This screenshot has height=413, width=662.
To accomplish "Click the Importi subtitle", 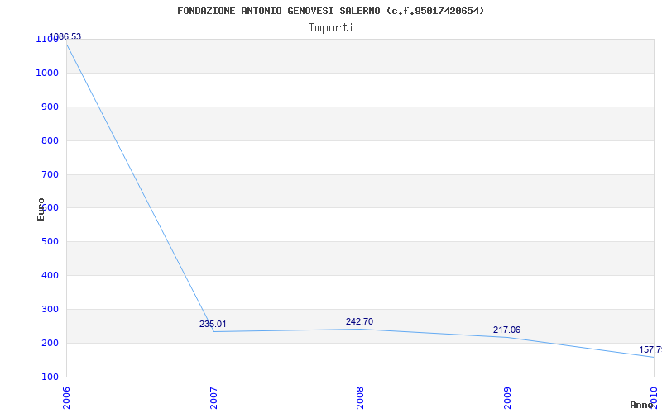I will 331,28.
